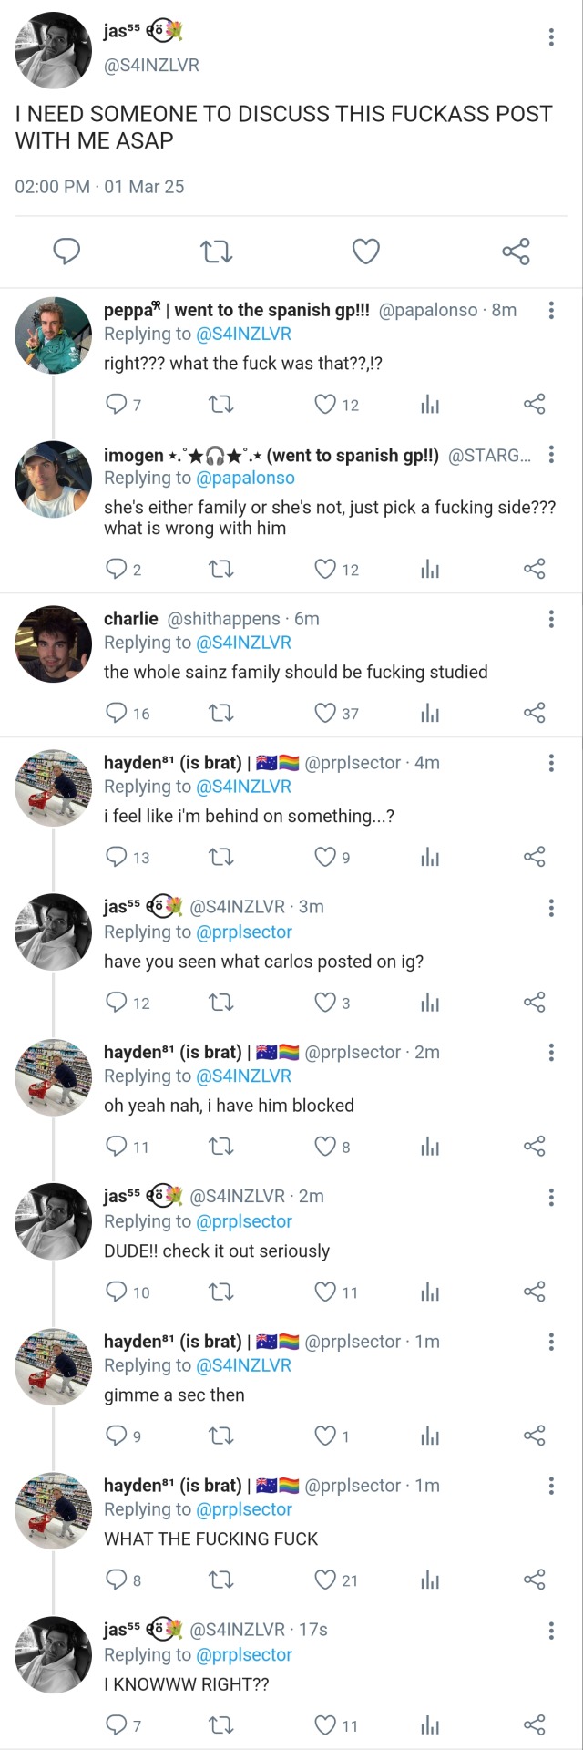Viewport: 583px width, 1750px height.
Task: Open more options on charlie's reply
Action: click(551, 620)
